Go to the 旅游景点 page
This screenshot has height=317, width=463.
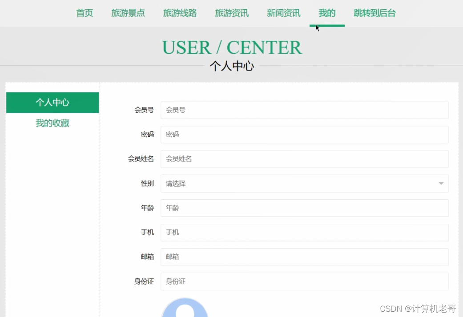[x=128, y=13]
